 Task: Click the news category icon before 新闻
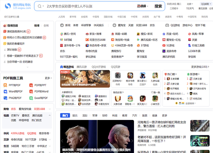tap(62, 25)
